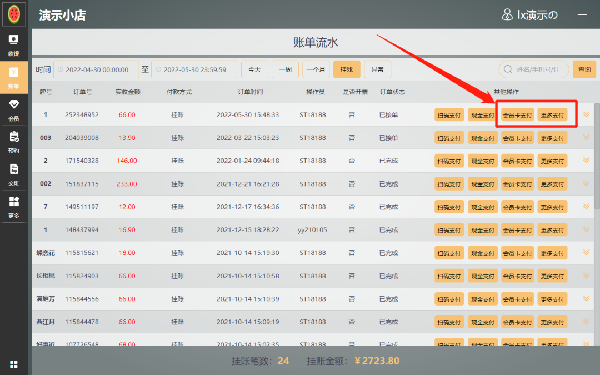
Task: Click 会员卡支付 for order 151837115
Action: pyautogui.click(x=517, y=184)
